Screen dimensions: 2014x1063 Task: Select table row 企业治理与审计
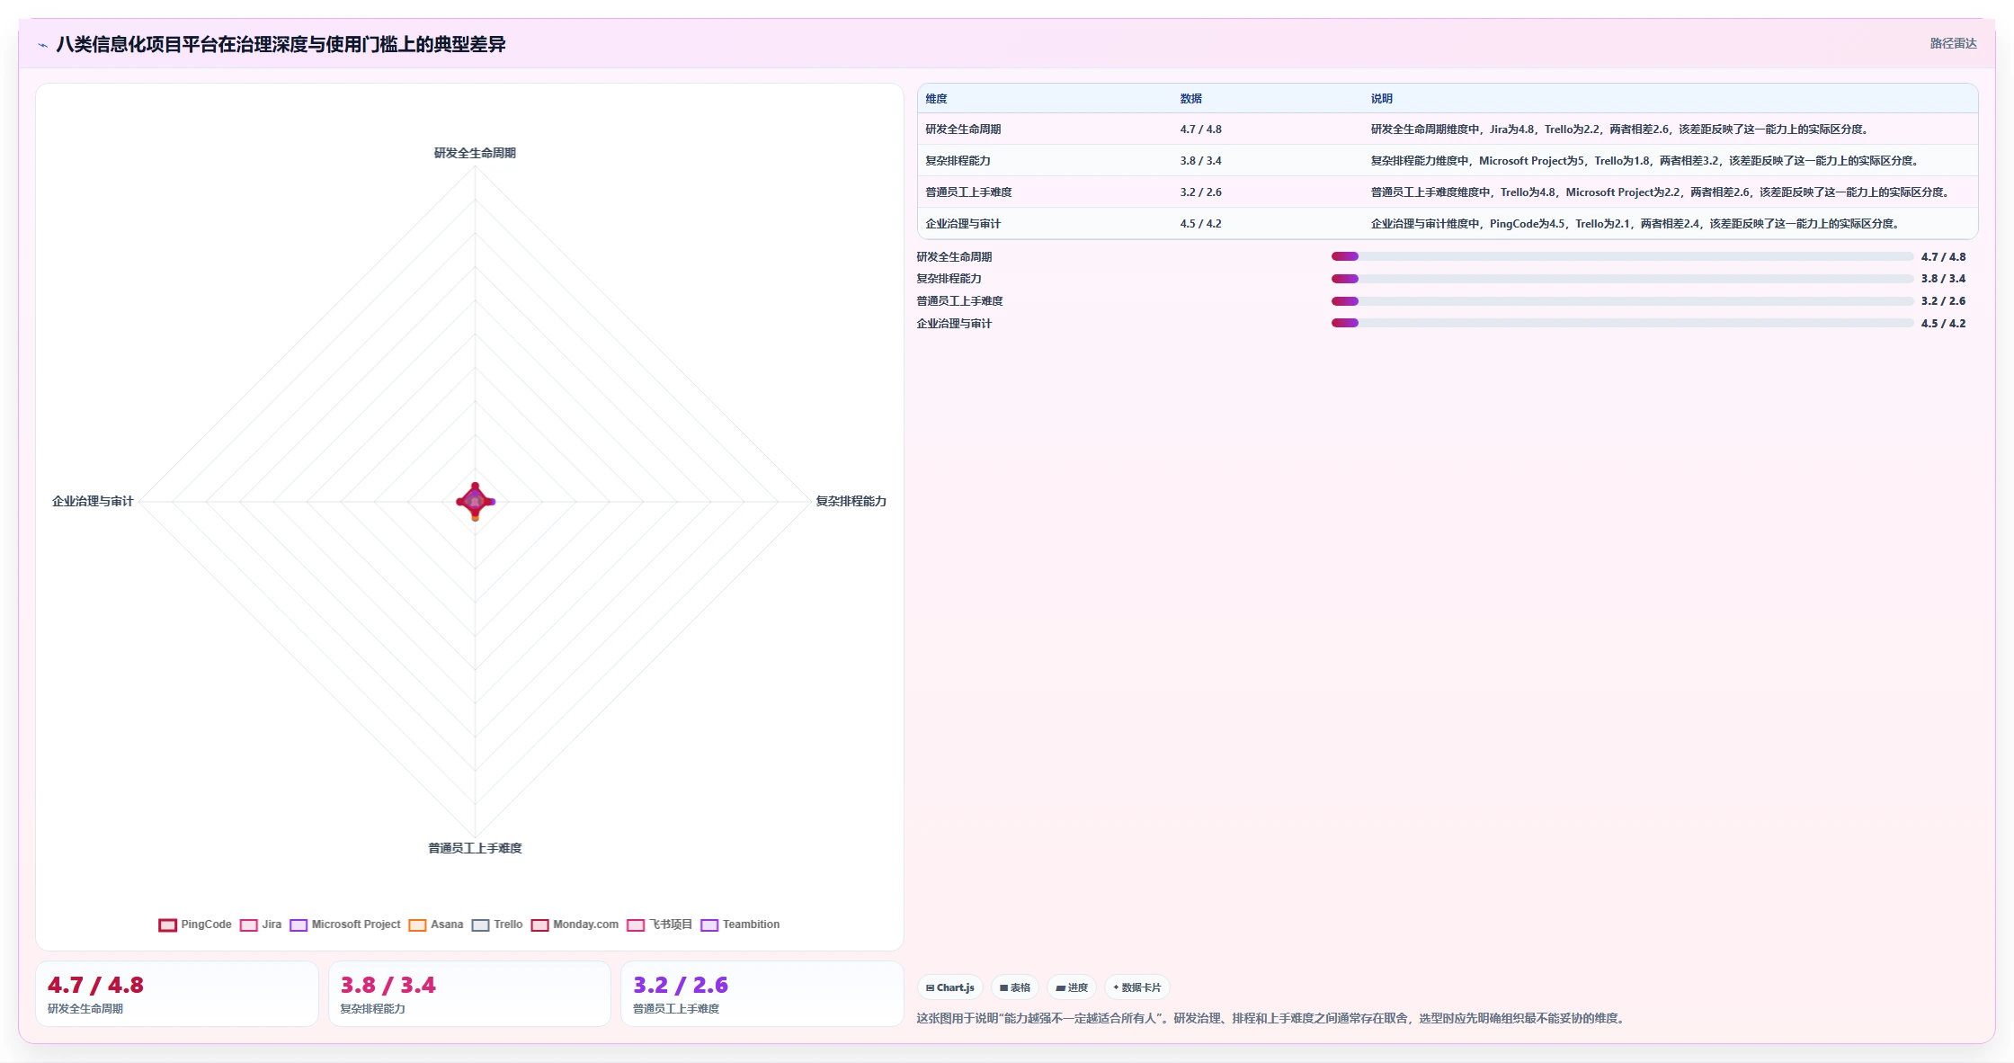1448,224
